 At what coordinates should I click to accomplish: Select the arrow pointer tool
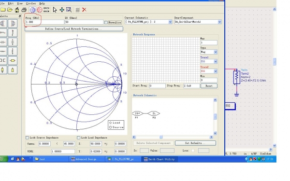[x=55, y=10]
